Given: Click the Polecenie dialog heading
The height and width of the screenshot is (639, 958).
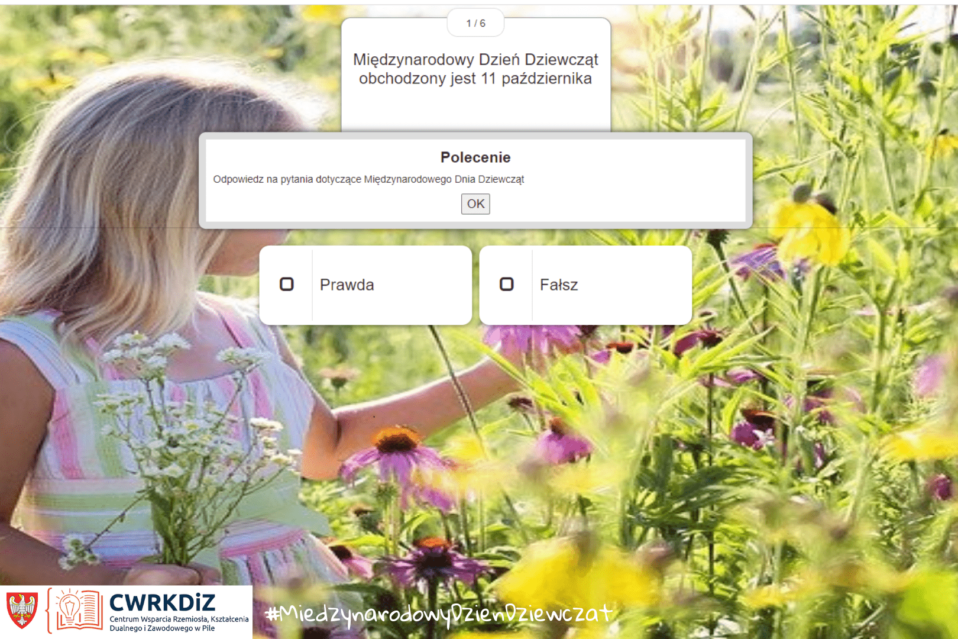Looking at the screenshot, I should [475, 157].
